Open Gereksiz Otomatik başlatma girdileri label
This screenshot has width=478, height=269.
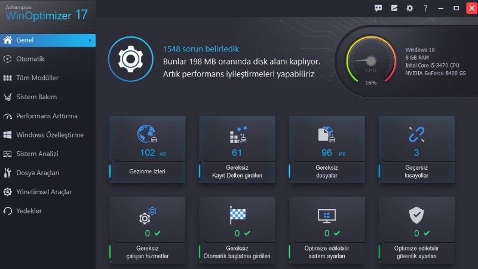(x=237, y=252)
